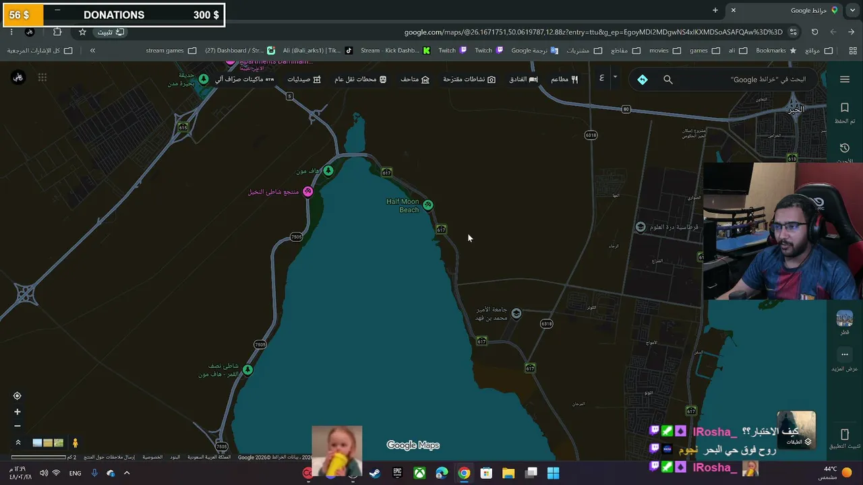
Task: Open the Google Maps hamburger menu
Action: coord(844,79)
